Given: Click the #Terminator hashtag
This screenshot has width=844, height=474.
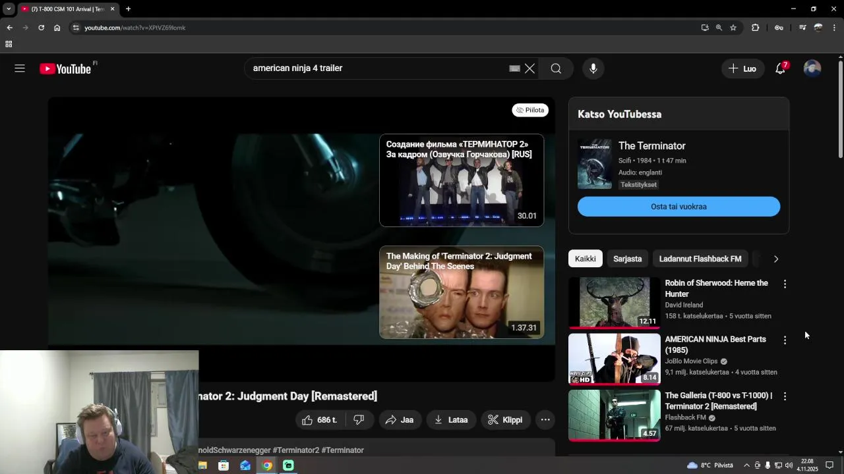Looking at the screenshot, I should coord(342,450).
